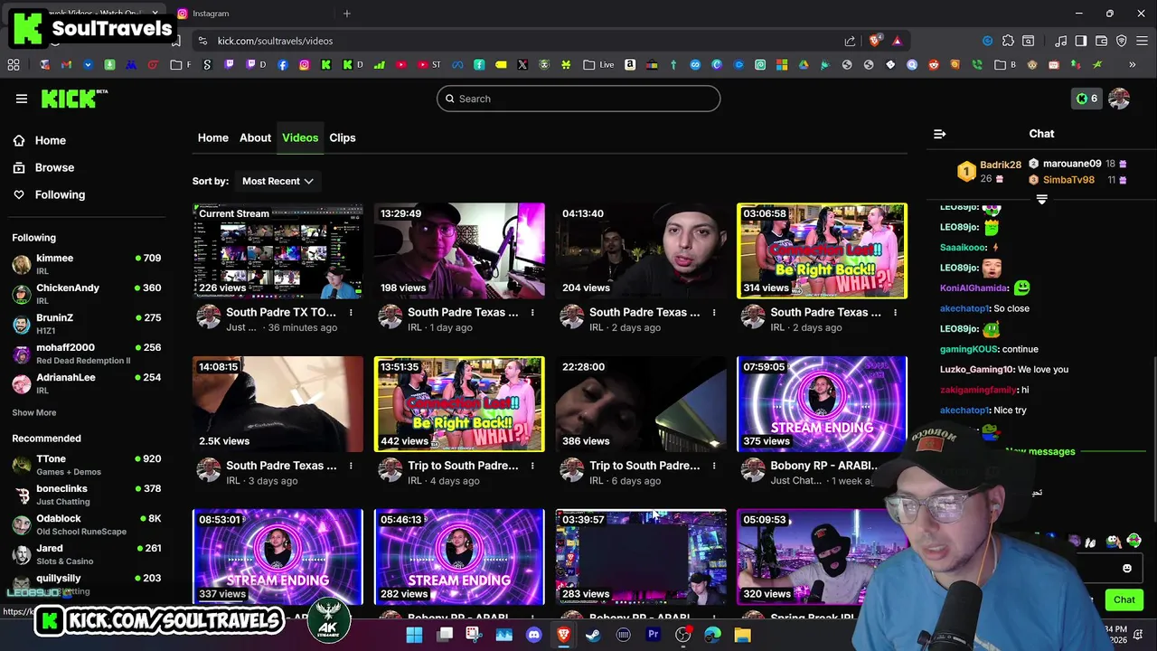
Task: Play the 07:59:05 Stream Ending video
Action: (x=822, y=404)
